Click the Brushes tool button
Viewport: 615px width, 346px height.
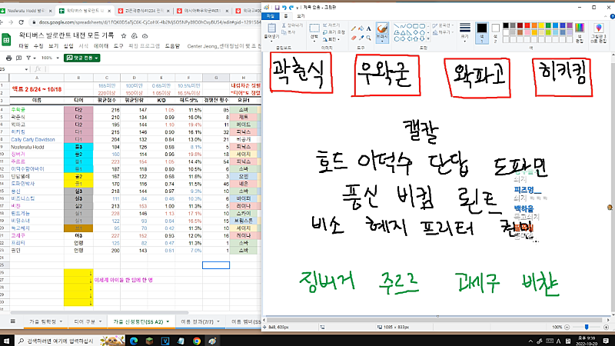[382, 31]
